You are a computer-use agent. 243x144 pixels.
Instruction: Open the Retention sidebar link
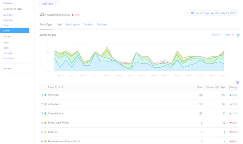pyautogui.click(x=8, y=20)
